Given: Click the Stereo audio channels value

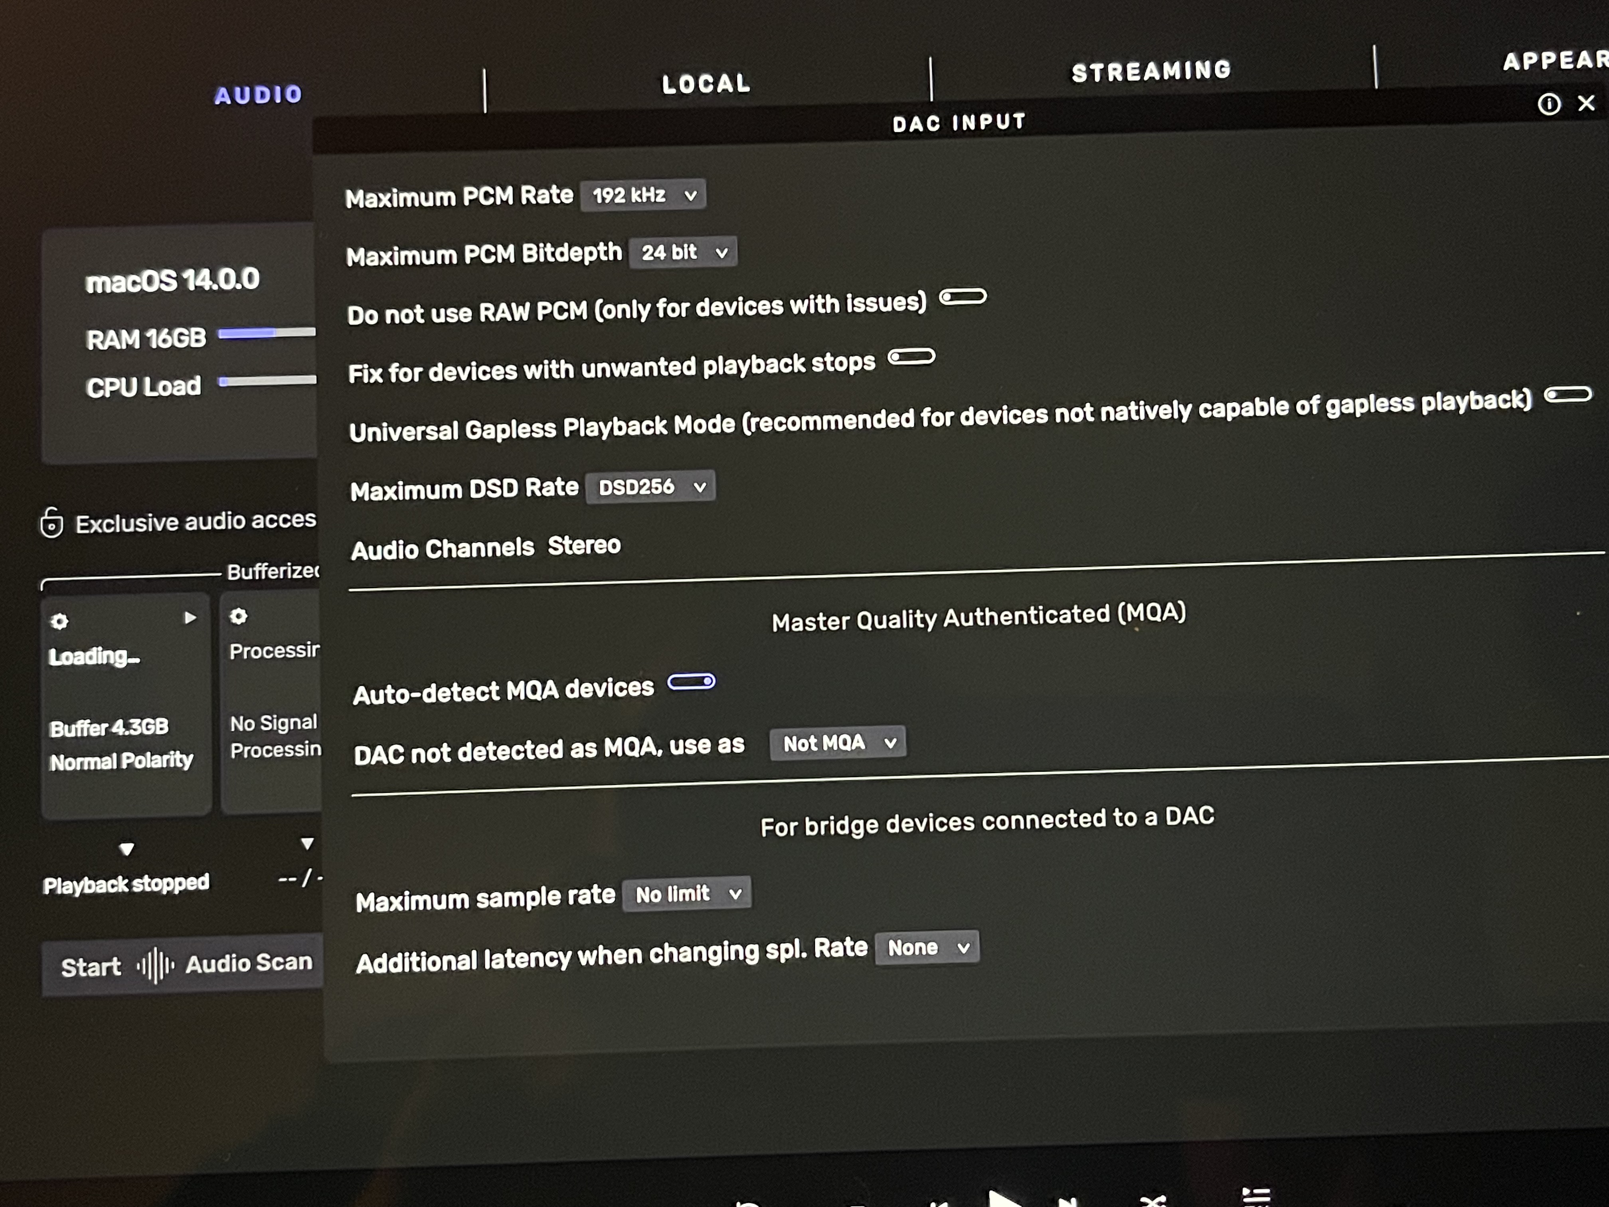Looking at the screenshot, I should pyautogui.click(x=584, y=545).
